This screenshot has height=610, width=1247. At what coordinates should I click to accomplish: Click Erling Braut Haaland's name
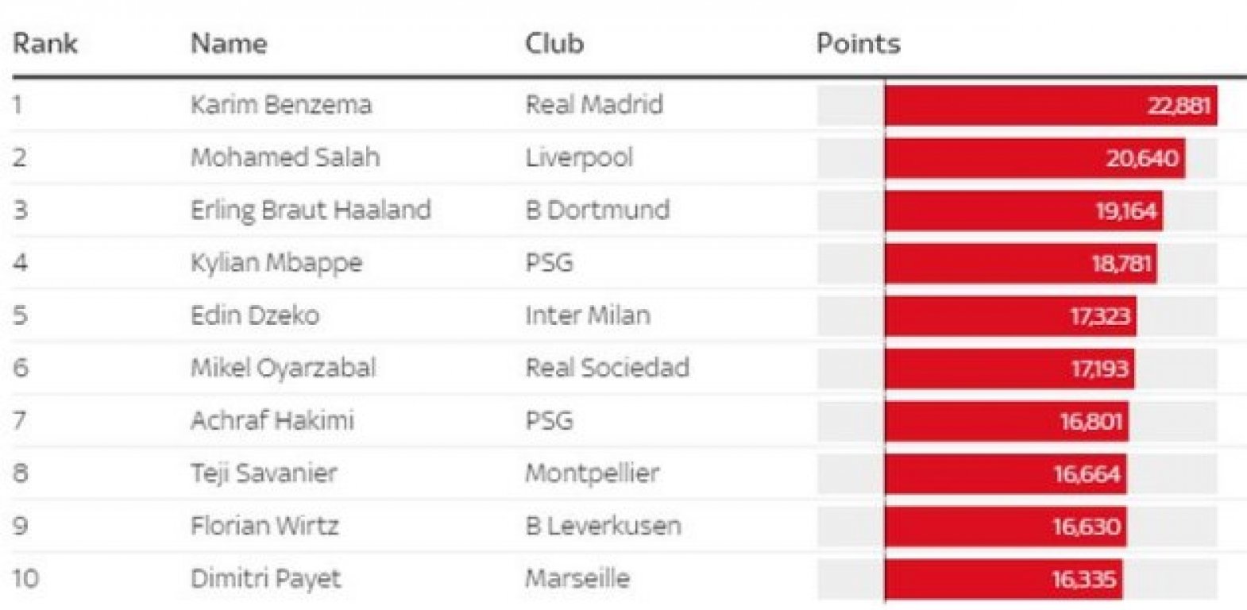point(311,210)
